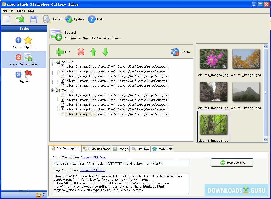
Task: Open the Project menu
Action: click(8, 11)
